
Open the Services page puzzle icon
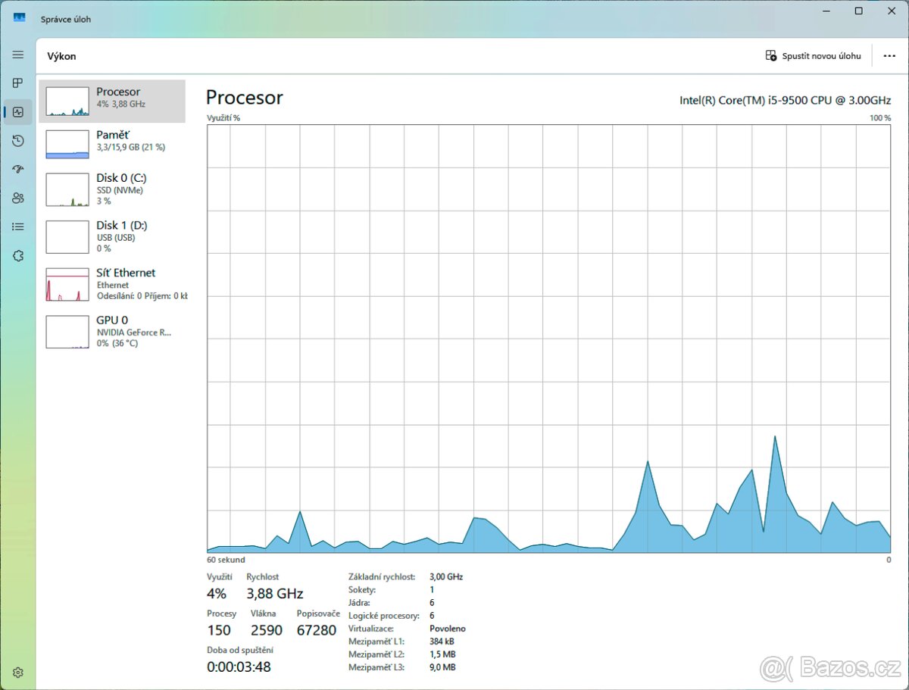[x=18, y=256]
